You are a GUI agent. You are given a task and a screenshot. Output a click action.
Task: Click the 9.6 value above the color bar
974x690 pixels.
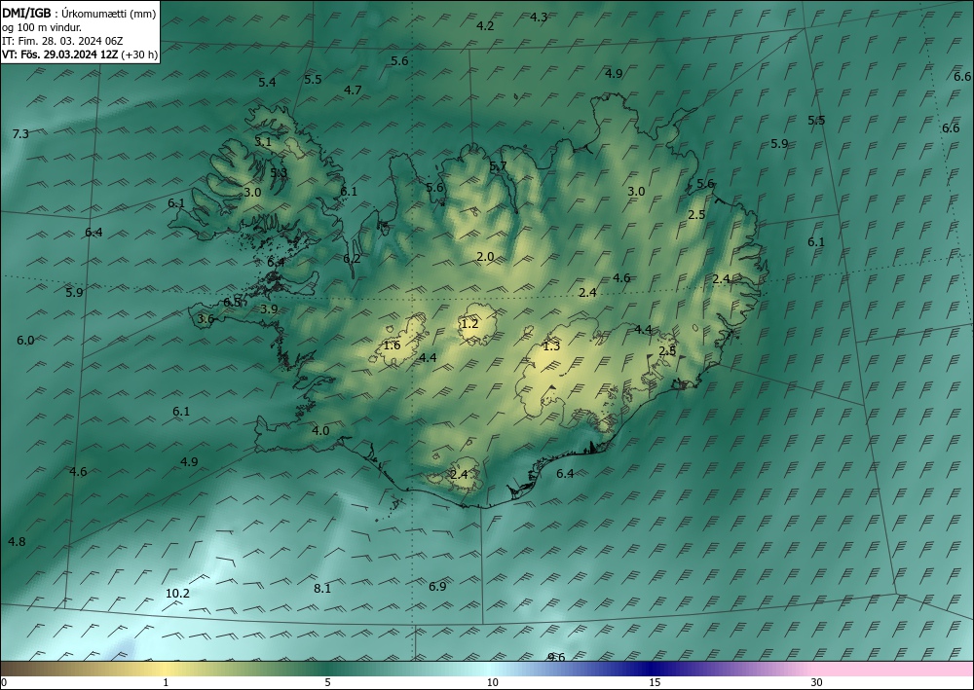[x=556, y=657]
